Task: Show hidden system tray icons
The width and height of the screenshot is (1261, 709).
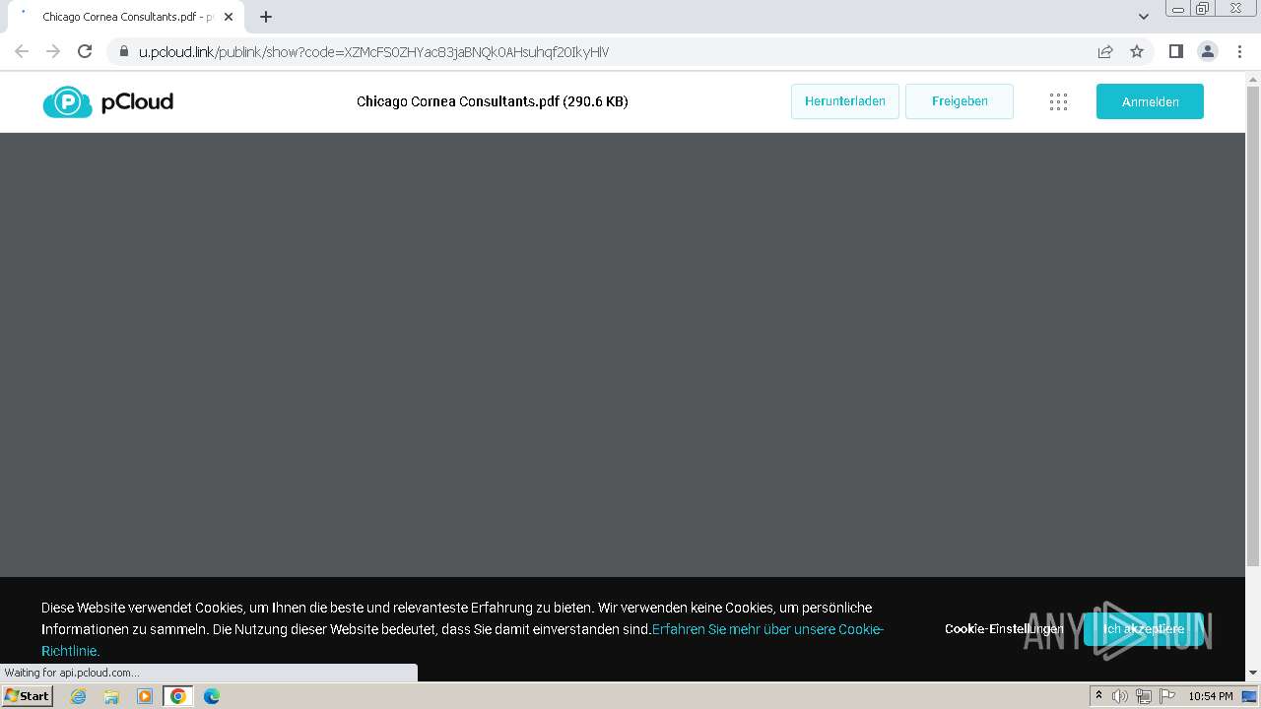Action: [1098, 696]
